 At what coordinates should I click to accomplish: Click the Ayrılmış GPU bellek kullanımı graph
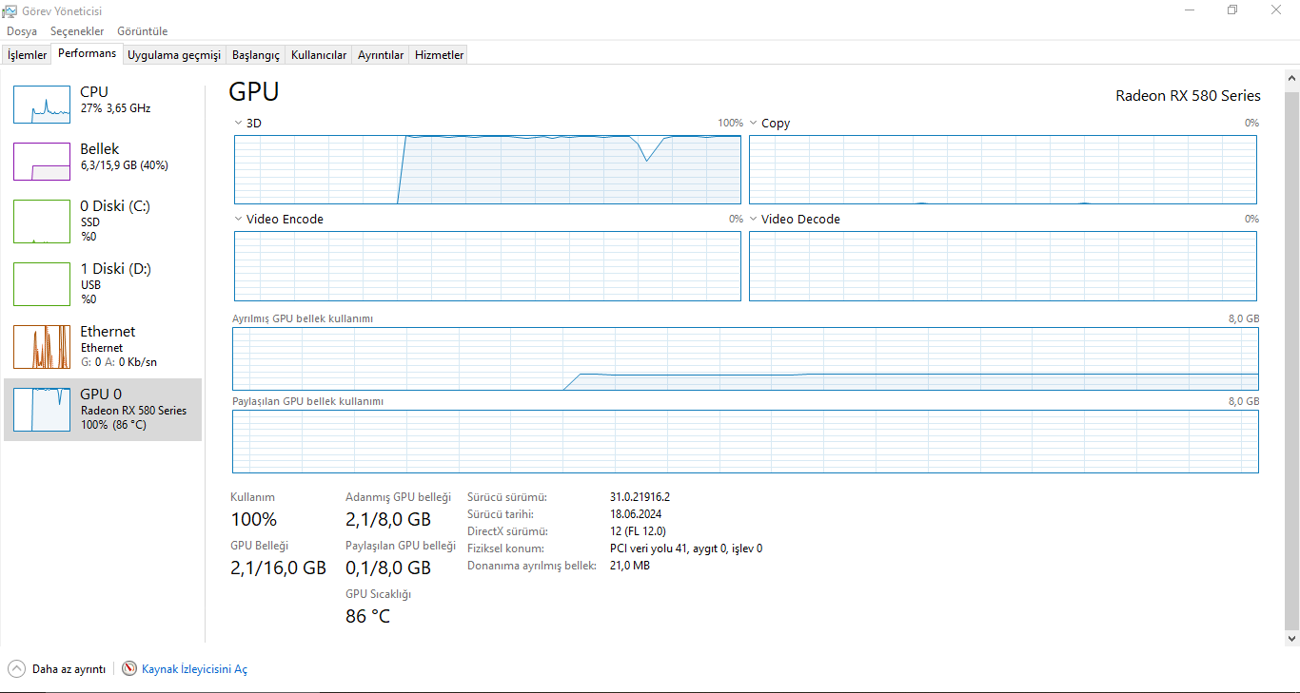point(745,358)
